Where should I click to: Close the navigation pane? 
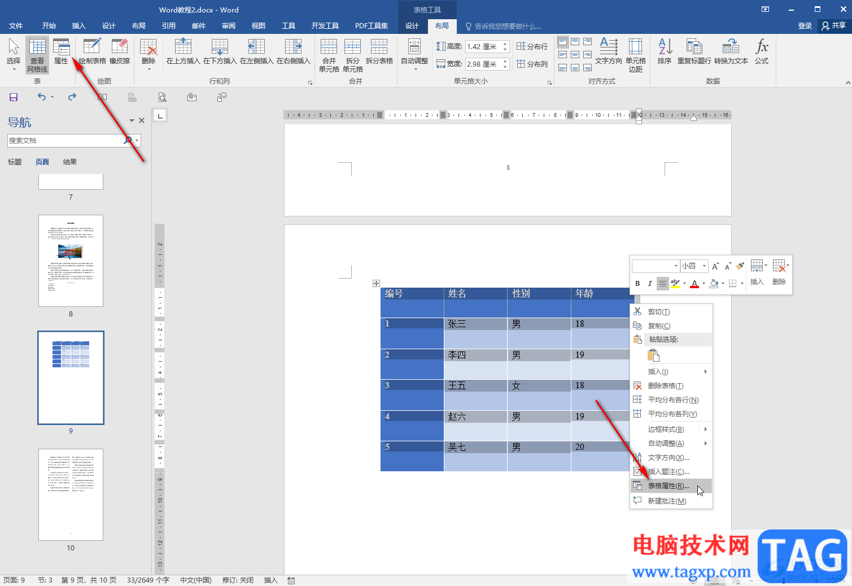coord(142,120)
